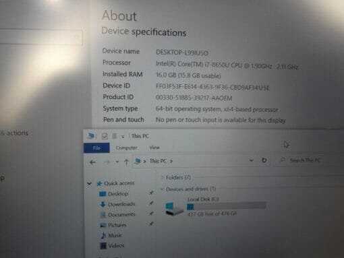Expand the chevron after This PC in path

(171, 161)
